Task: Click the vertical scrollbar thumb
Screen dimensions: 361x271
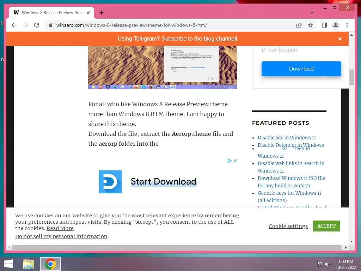Action: 351,77
